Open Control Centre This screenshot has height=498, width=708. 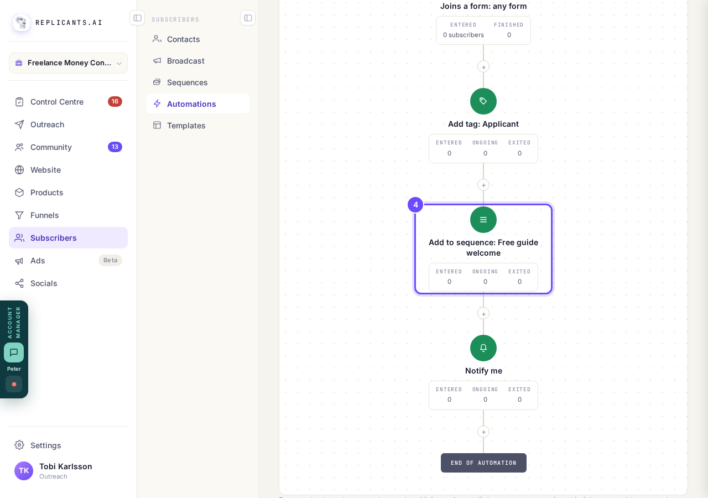(68, 102)
